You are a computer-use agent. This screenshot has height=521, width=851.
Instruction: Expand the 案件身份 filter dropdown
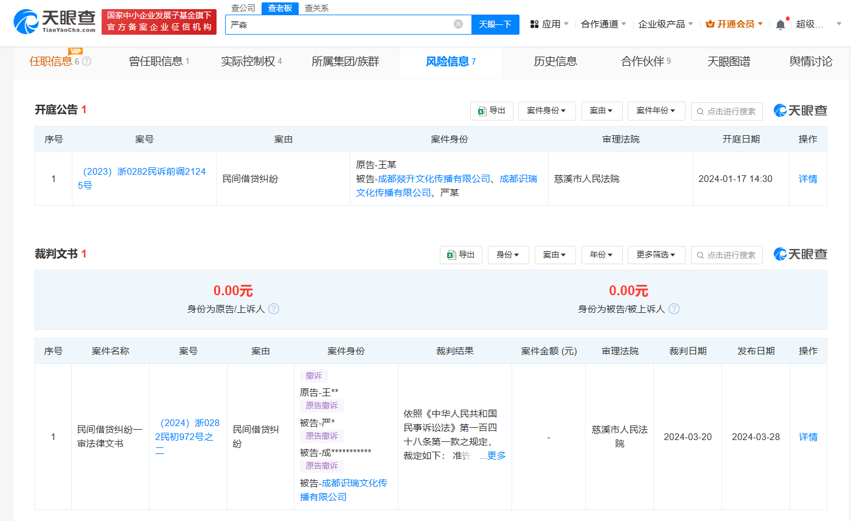pyautogui.click(x=546, y=111)
